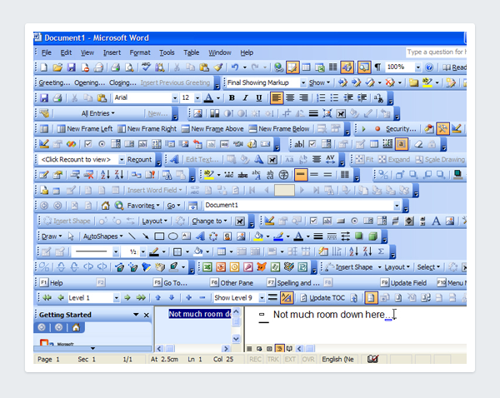Click the Update TOC button
The height and width of the screenshot is (398, 500).
click(x=325, y=297)
